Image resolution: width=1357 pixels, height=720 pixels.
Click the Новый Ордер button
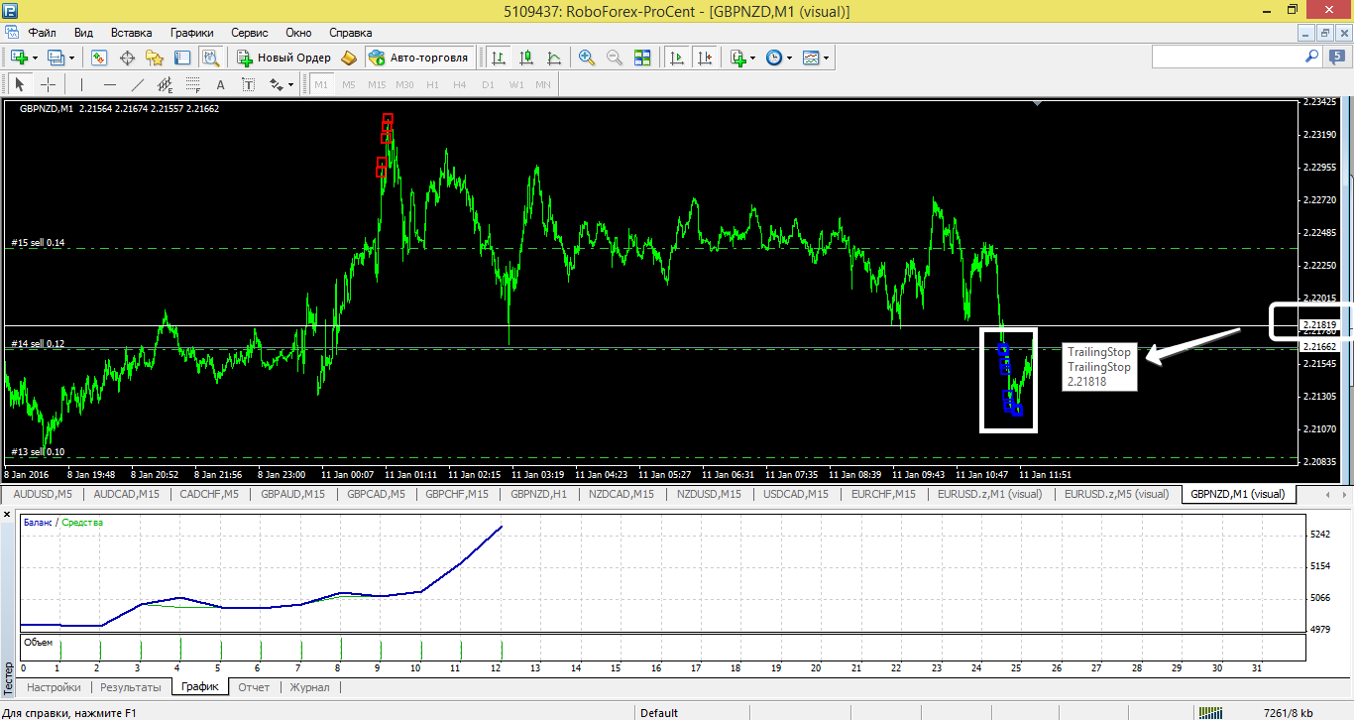tap(283, 58)
